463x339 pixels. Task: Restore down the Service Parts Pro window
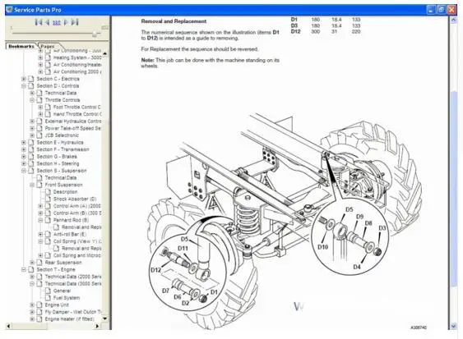tap(441, 10)
